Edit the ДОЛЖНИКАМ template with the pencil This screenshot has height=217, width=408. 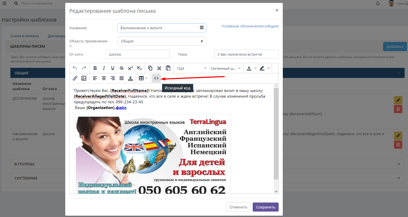click(398, 100)
